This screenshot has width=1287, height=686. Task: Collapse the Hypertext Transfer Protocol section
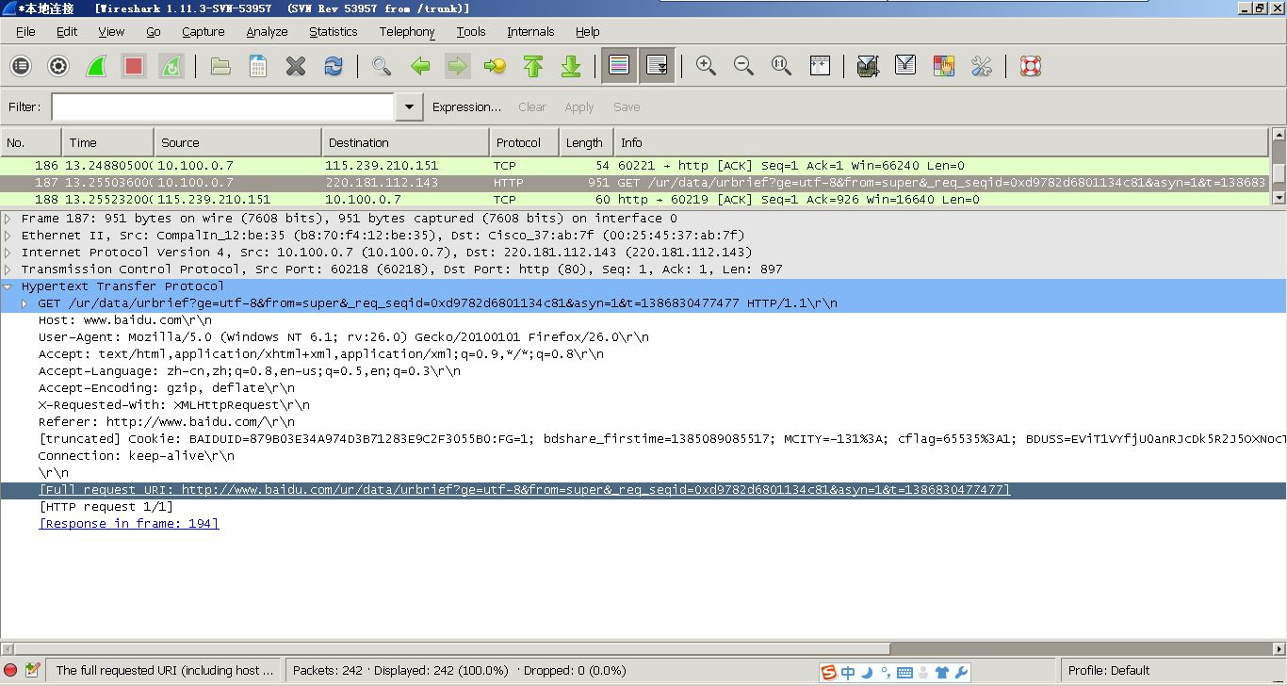pyautogui.click(x=8, y=286)
